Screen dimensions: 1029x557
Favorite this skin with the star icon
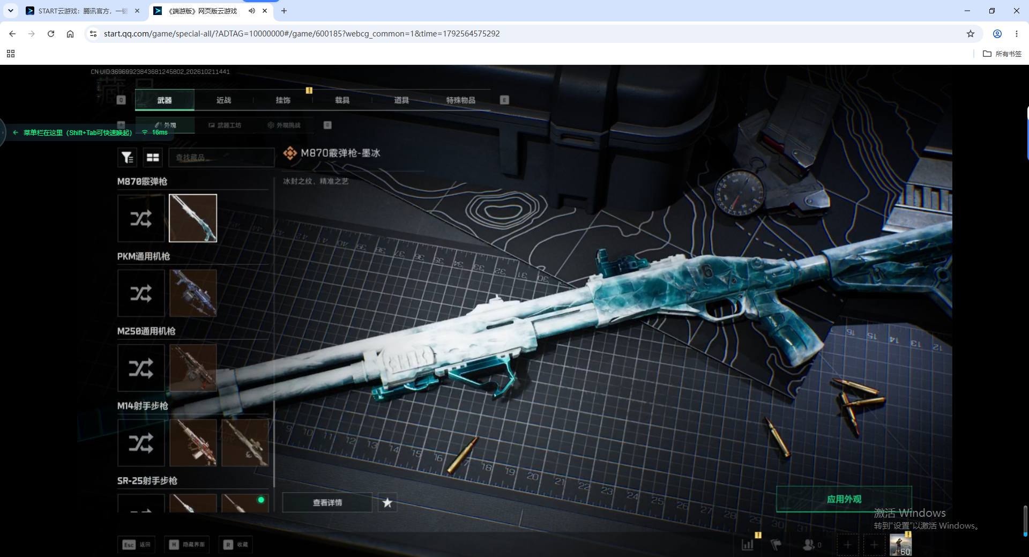(387, 503)
